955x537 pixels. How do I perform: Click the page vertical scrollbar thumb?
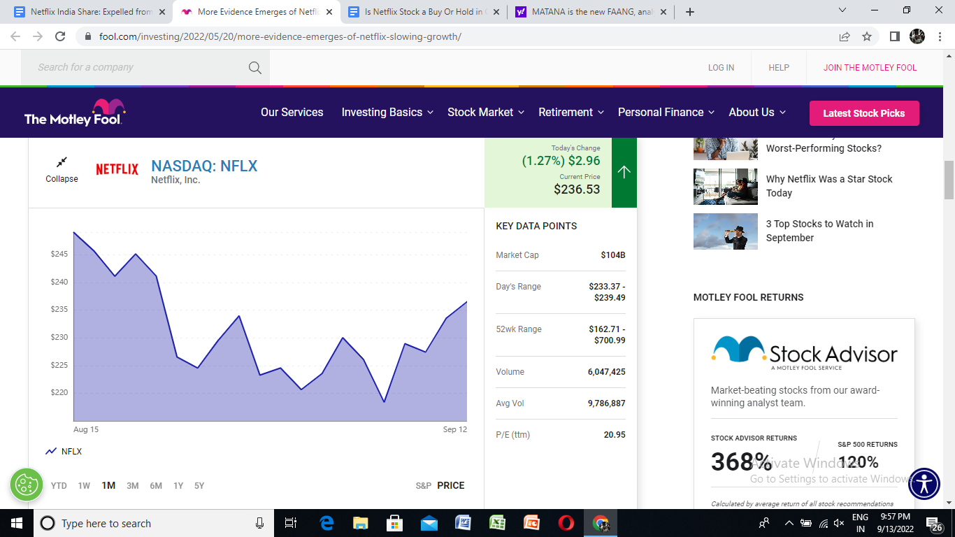tap(949, 180)
